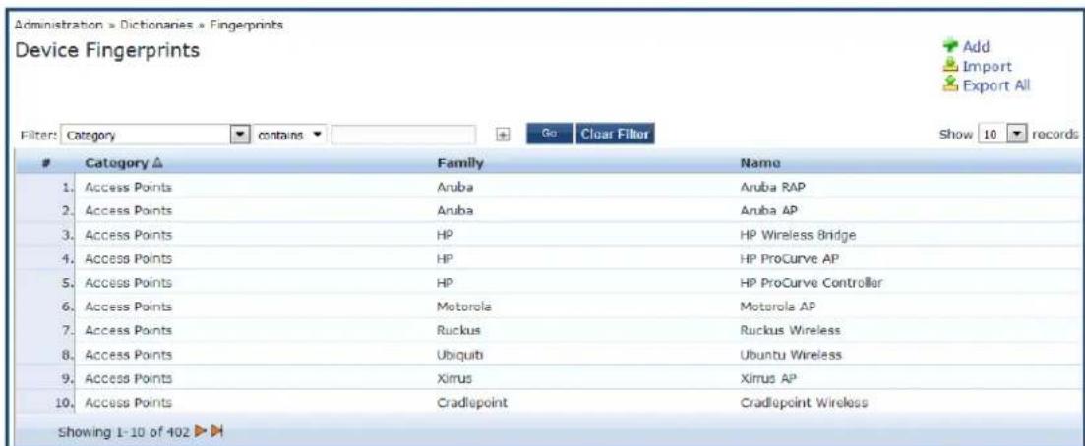Open the Import link

coord(988,67)
